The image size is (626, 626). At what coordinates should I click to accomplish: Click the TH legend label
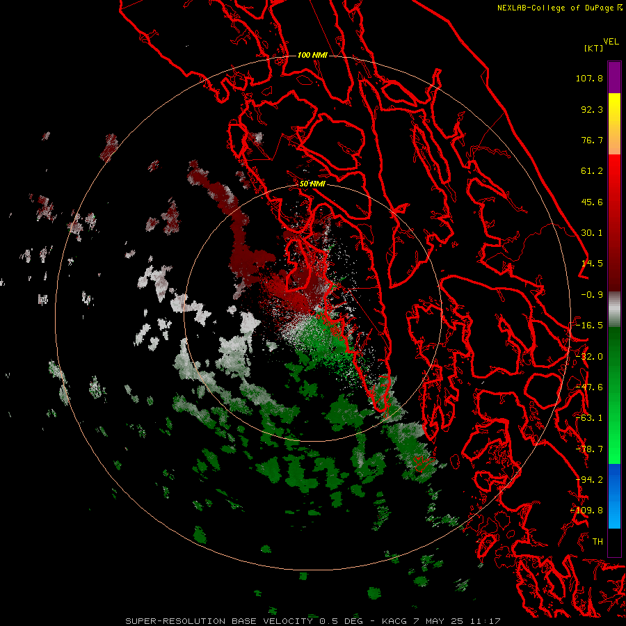597,542
